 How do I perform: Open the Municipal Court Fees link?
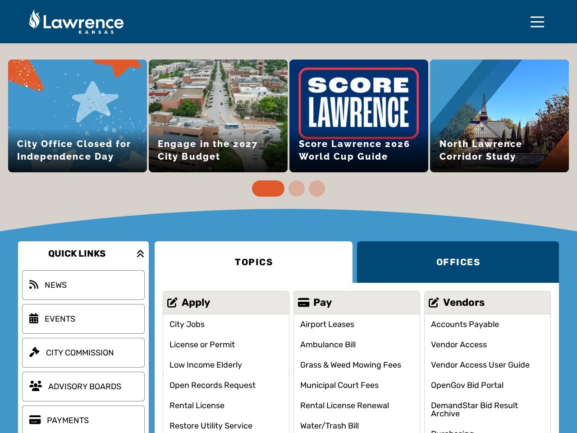(339, 385)
